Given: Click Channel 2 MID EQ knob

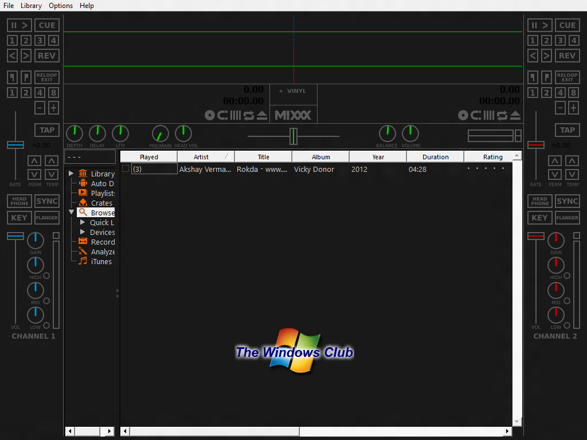Looking at the screenshot, I should pyautogui.click(x=556, y=290).
